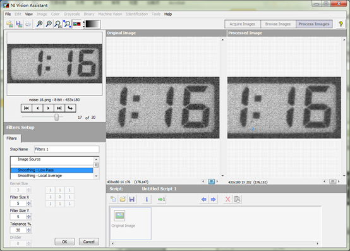Image resolution: width=350 pixels, height=251 pixels.
Task: Click the red X delete step icon
Action: tap(227, 199)
